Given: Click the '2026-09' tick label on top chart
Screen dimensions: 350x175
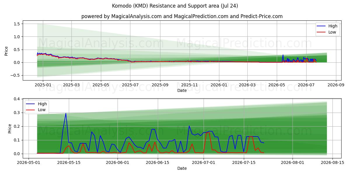Looking at the screenshot, I should pos(336,85).
